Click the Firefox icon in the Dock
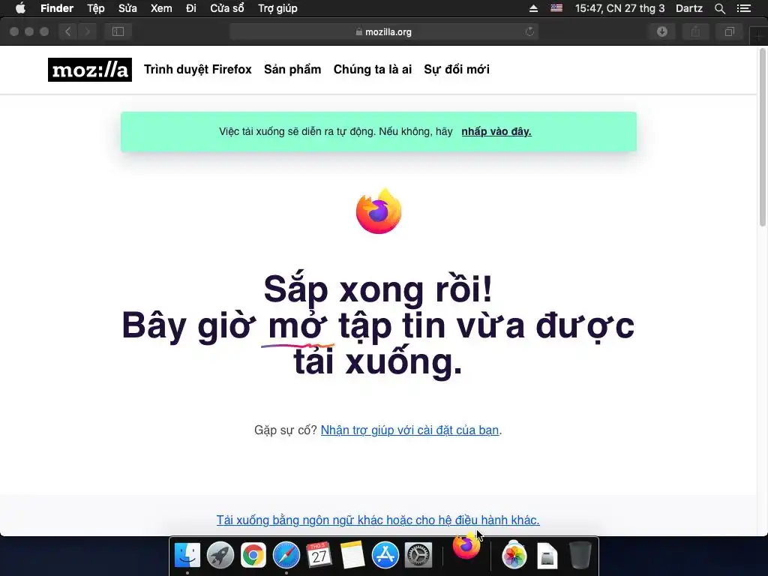The height and width of the screenshot is (576, 768). click(x=466, y=545)
